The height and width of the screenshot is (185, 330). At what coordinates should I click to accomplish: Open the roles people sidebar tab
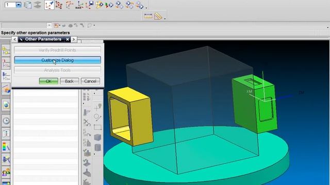(6, 173)
